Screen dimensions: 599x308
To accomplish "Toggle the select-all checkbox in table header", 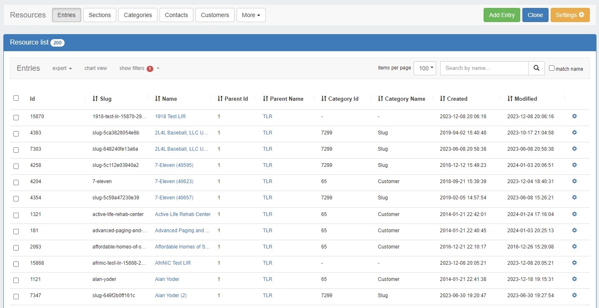I will (16, 98).
